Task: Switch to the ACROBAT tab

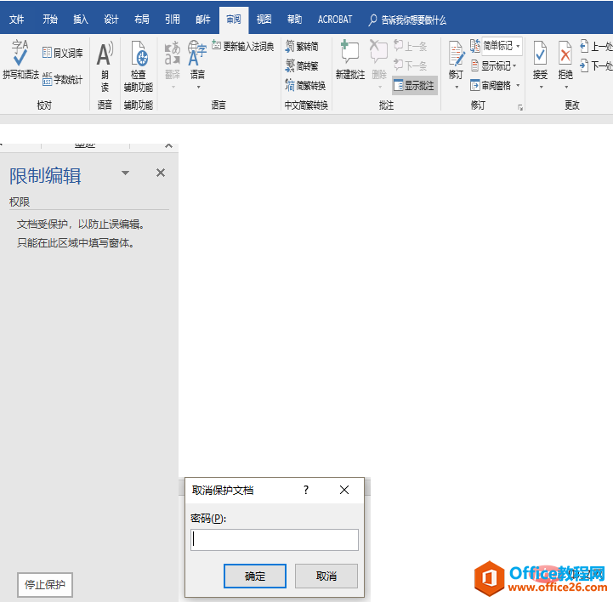Action: [x=335, y=20]
